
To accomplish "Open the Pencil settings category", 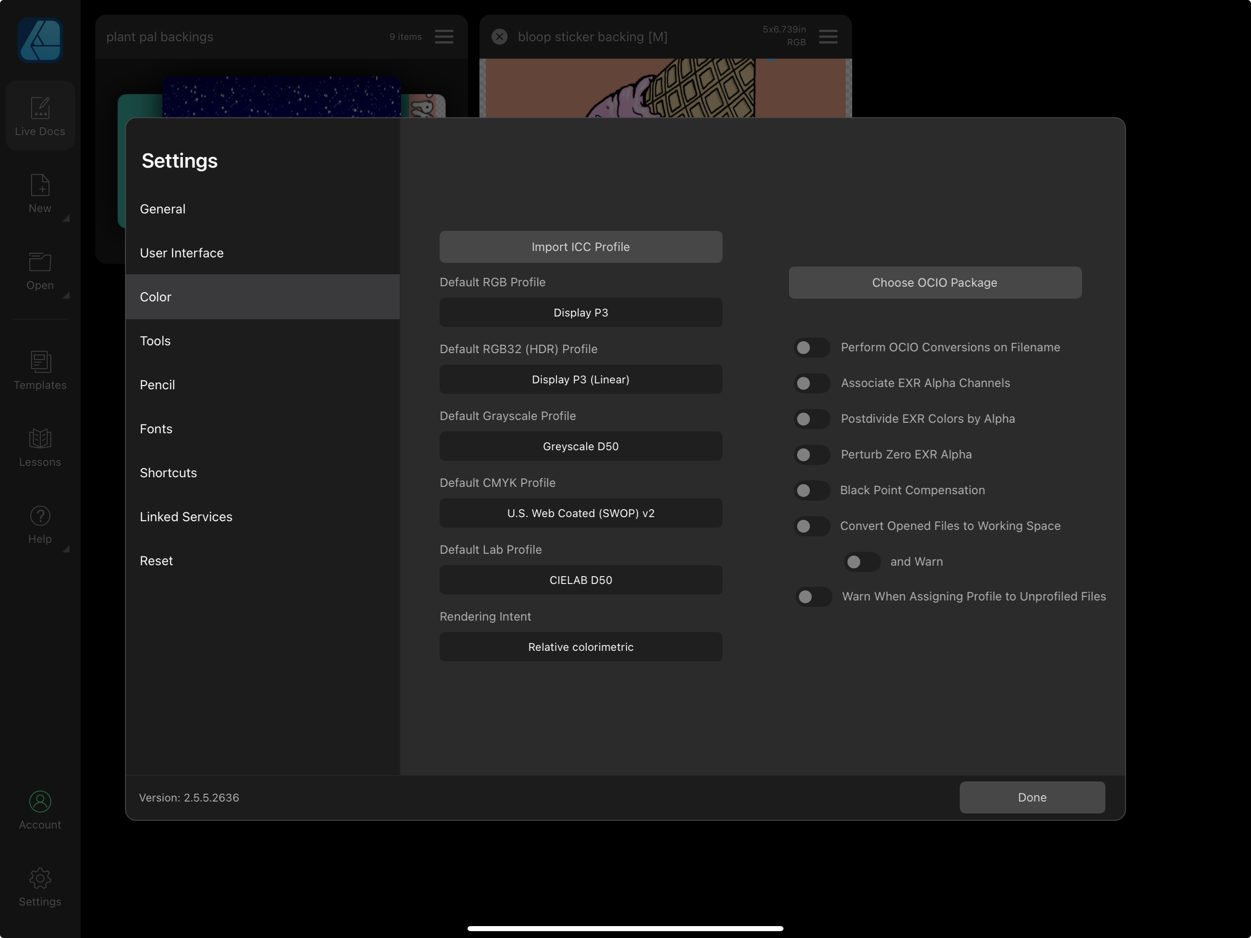I will coord(262,385).
